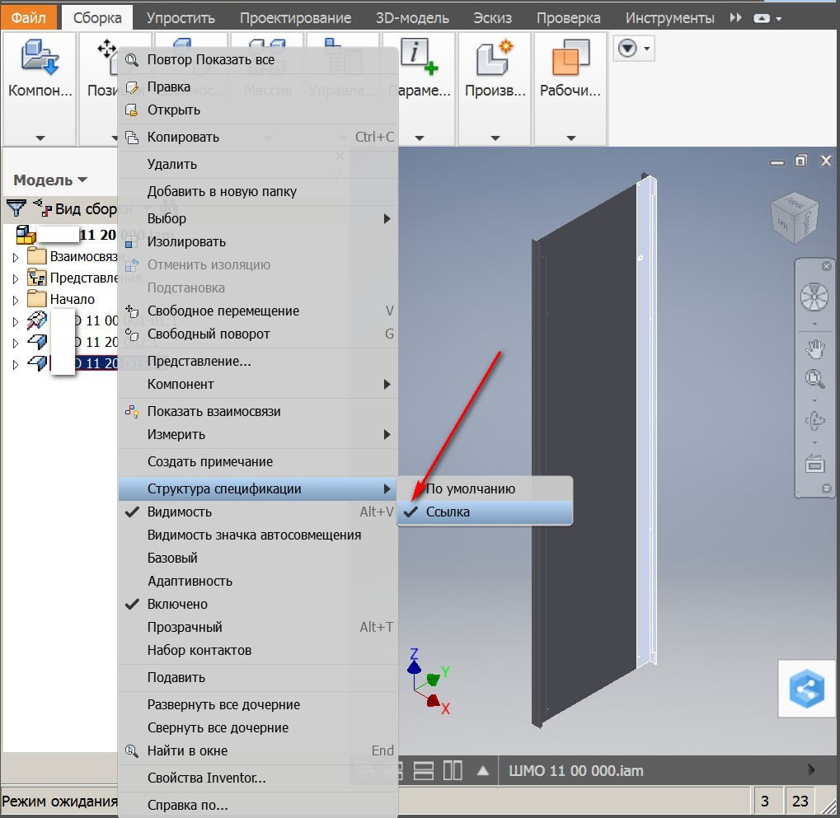
Task: Expand Произв... panel dropdown arrow
Action: pos(495,138)
